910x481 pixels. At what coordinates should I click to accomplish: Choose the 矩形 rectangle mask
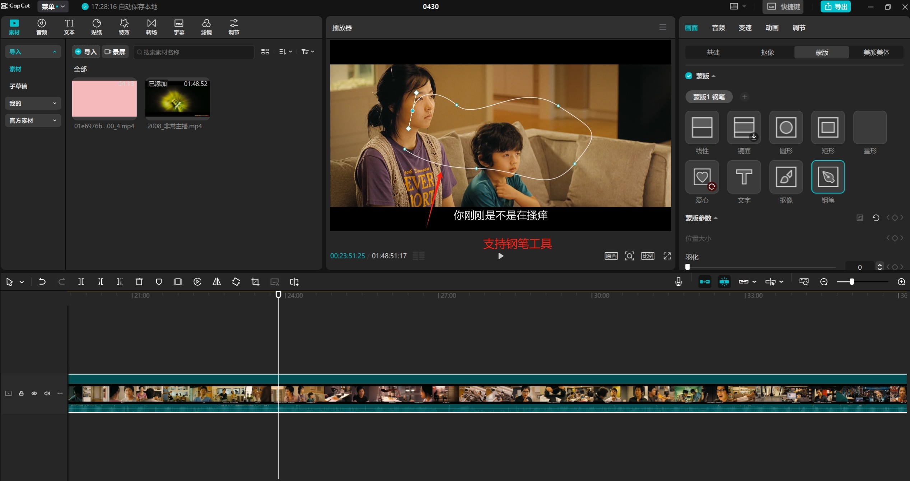point(828,128)
